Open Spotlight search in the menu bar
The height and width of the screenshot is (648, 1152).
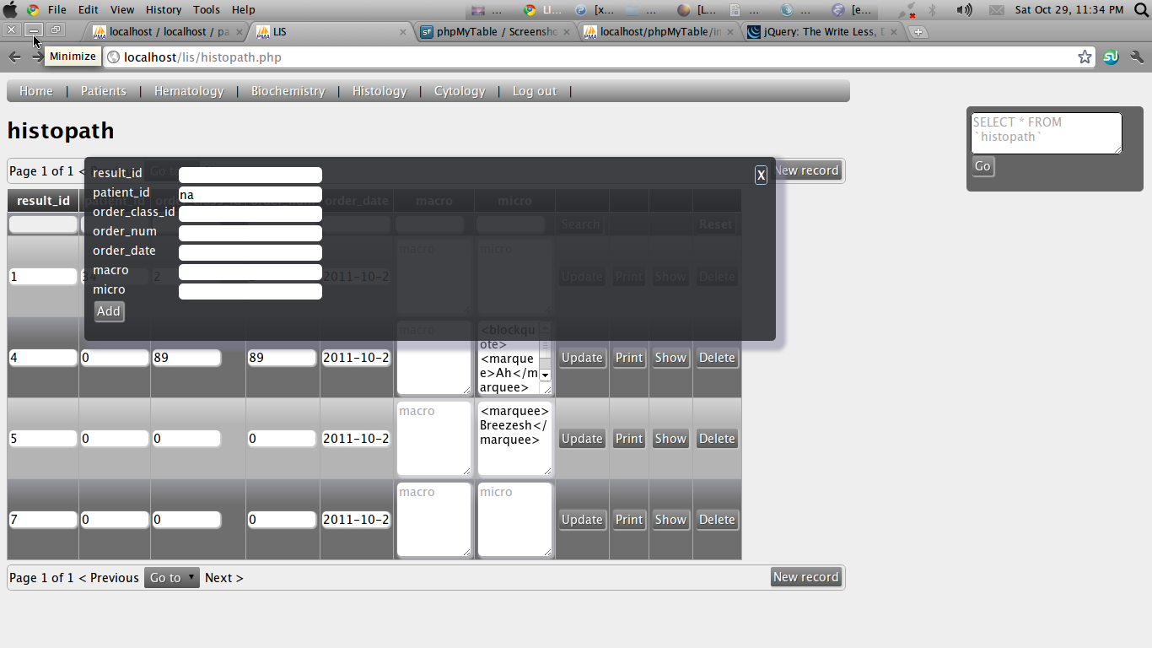coord(1140,9)
